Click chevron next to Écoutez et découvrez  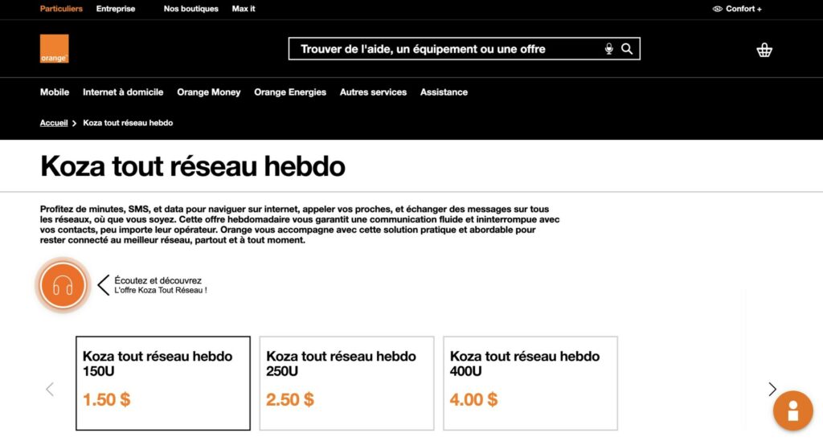(104, 285)
